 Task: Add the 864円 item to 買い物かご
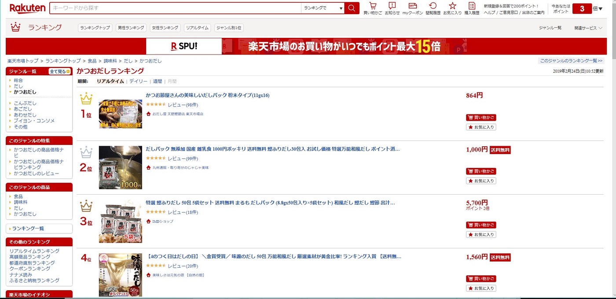[x=481, y=118]
